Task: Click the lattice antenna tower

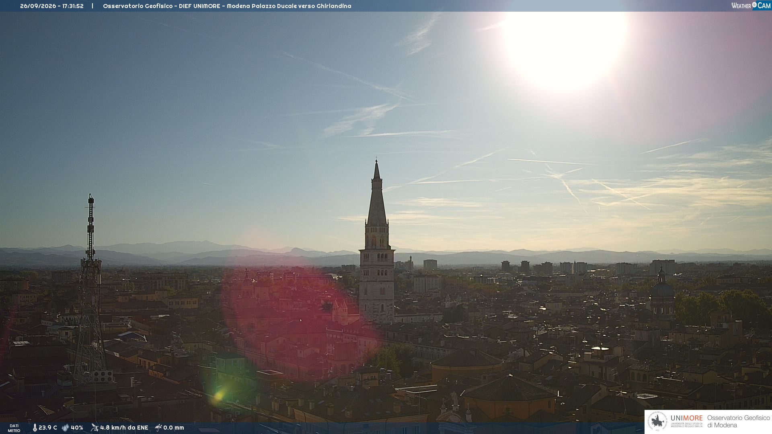Action: (90, 289)
